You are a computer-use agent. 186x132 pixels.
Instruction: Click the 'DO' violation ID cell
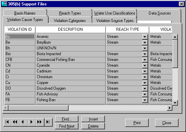pos(20,88)
